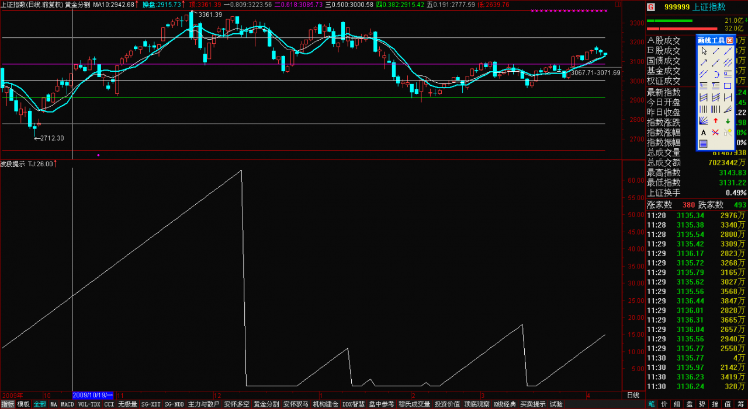Screen dimensions: 748x409
Task: Open the 价 tab in bottom-right panel
Action: click(664, 404)
